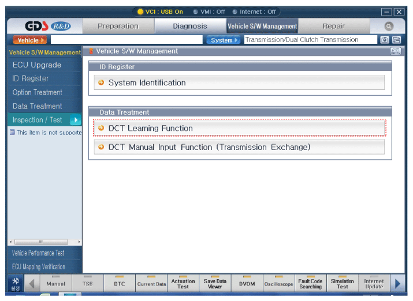Click the retry icon in panel header

[396, 51]
